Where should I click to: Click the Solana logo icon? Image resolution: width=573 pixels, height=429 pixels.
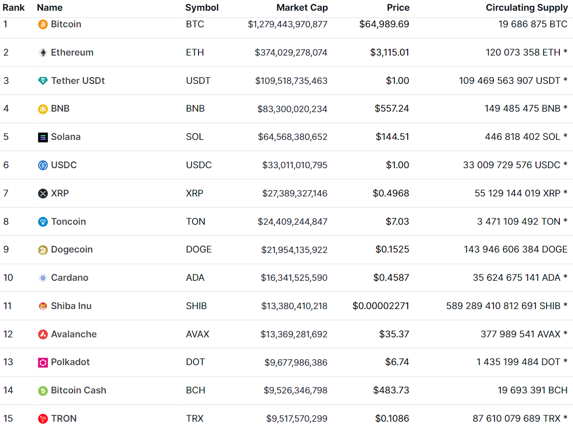(x=43, y=137)
